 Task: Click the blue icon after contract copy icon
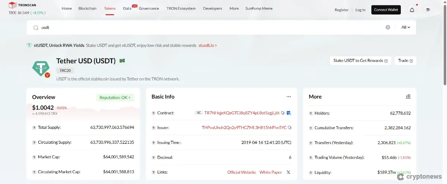click(x=289, y=113)
